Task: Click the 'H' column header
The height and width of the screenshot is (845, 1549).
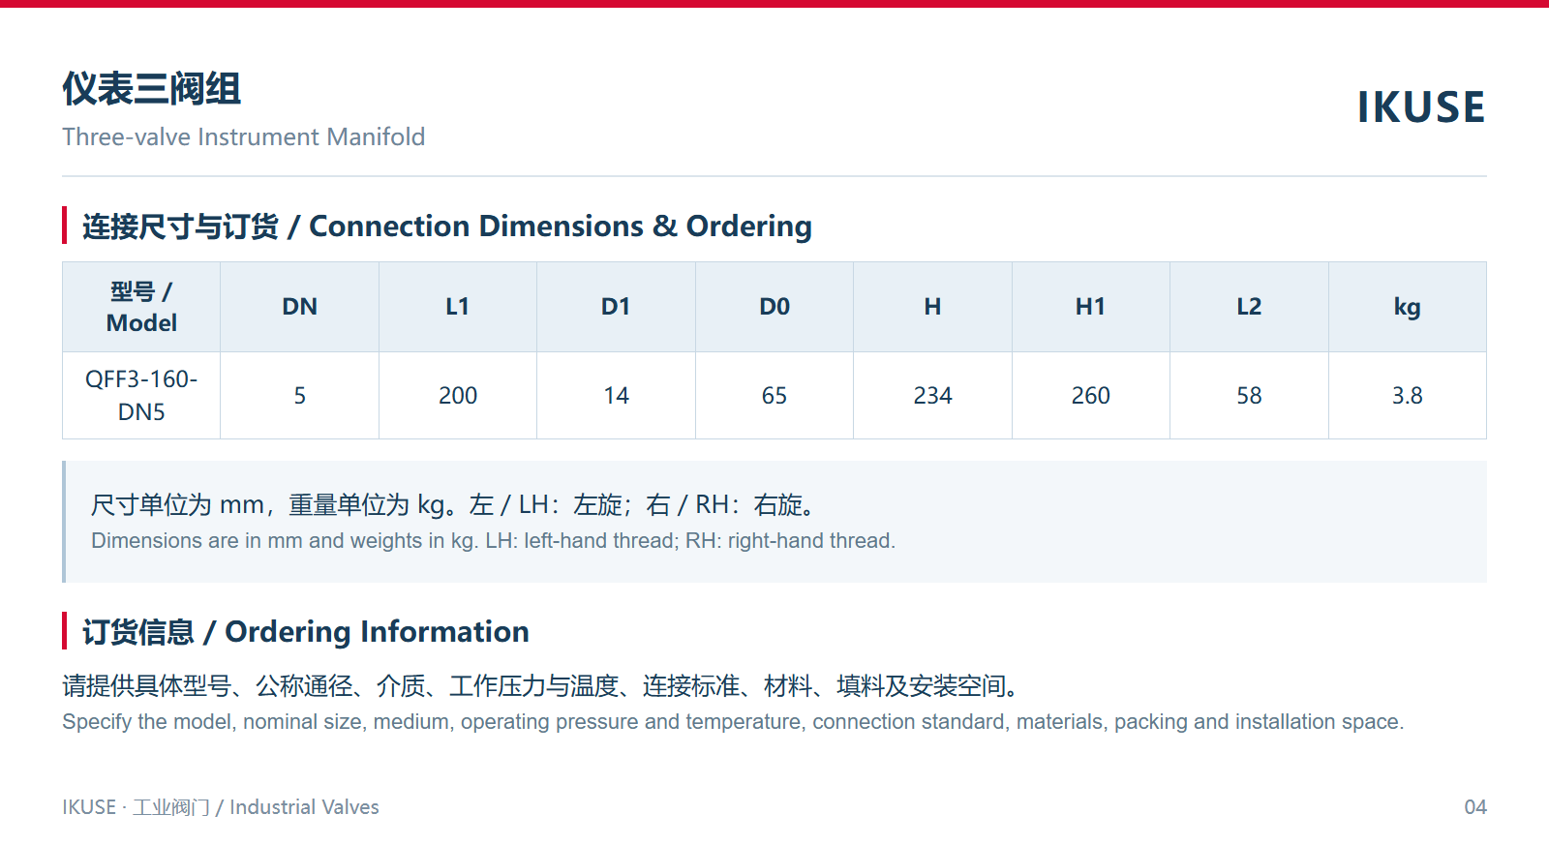Action: click(932, 307)
